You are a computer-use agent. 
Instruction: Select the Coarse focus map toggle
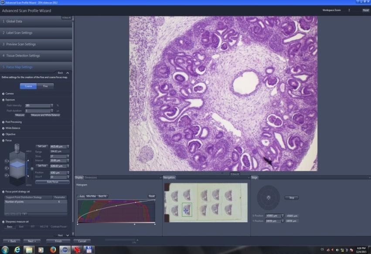[28, 86]
